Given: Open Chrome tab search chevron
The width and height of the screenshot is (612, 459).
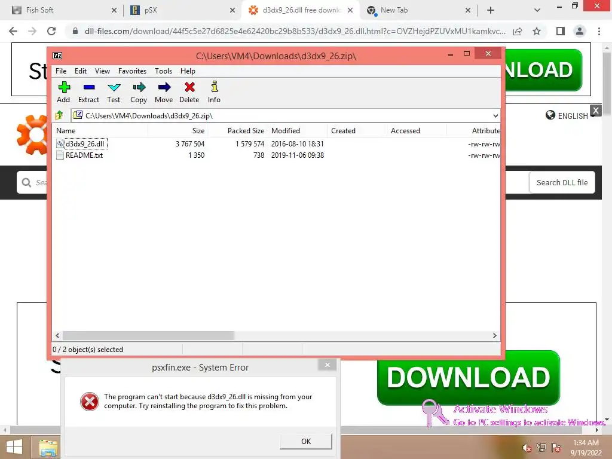Looking at the screenshot, I should click(537, 10).
